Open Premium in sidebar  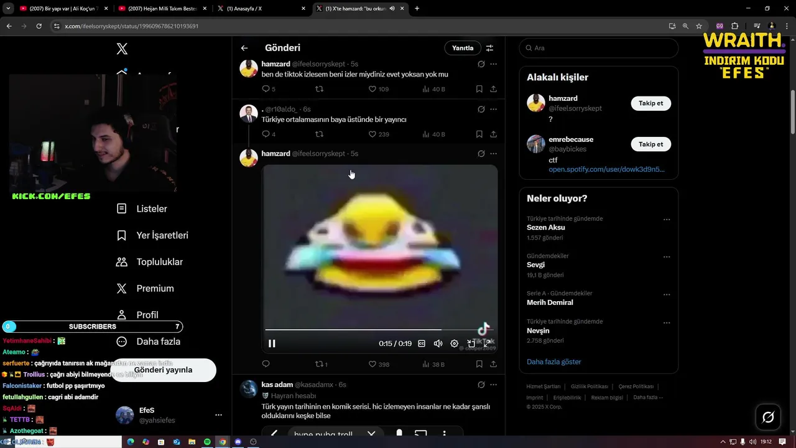coord(145,288)
